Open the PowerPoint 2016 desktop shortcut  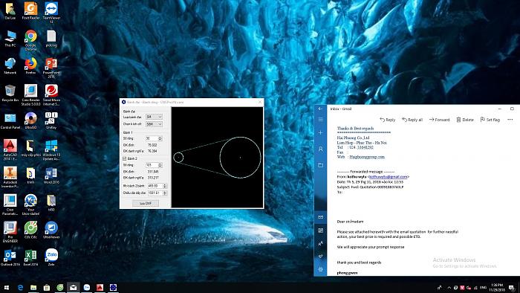coord(51,68)
